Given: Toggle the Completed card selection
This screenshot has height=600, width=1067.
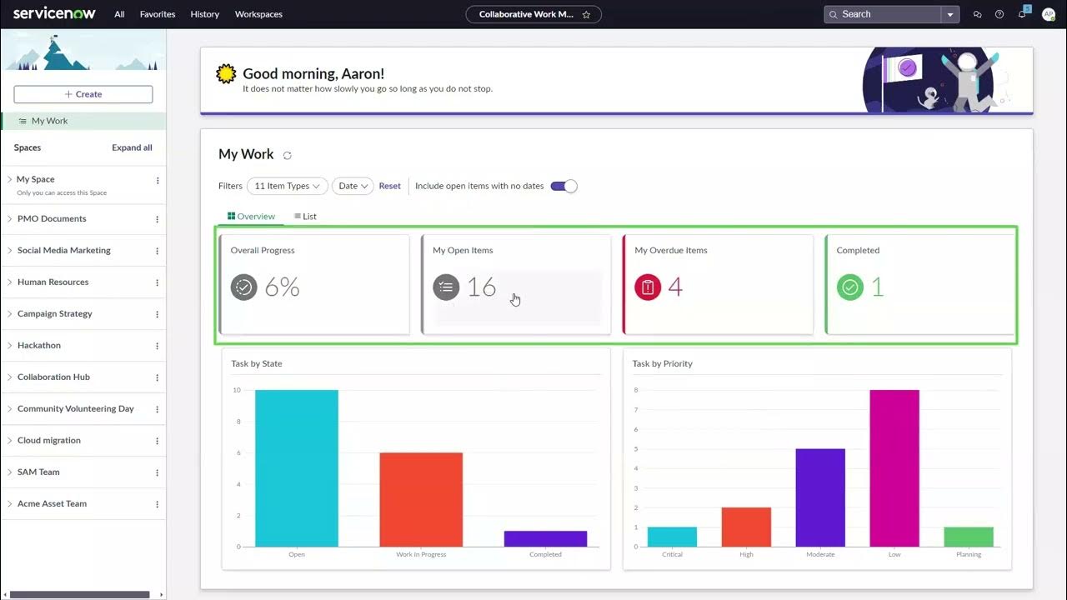Looking at the screenshot, I should pos(919,284).
